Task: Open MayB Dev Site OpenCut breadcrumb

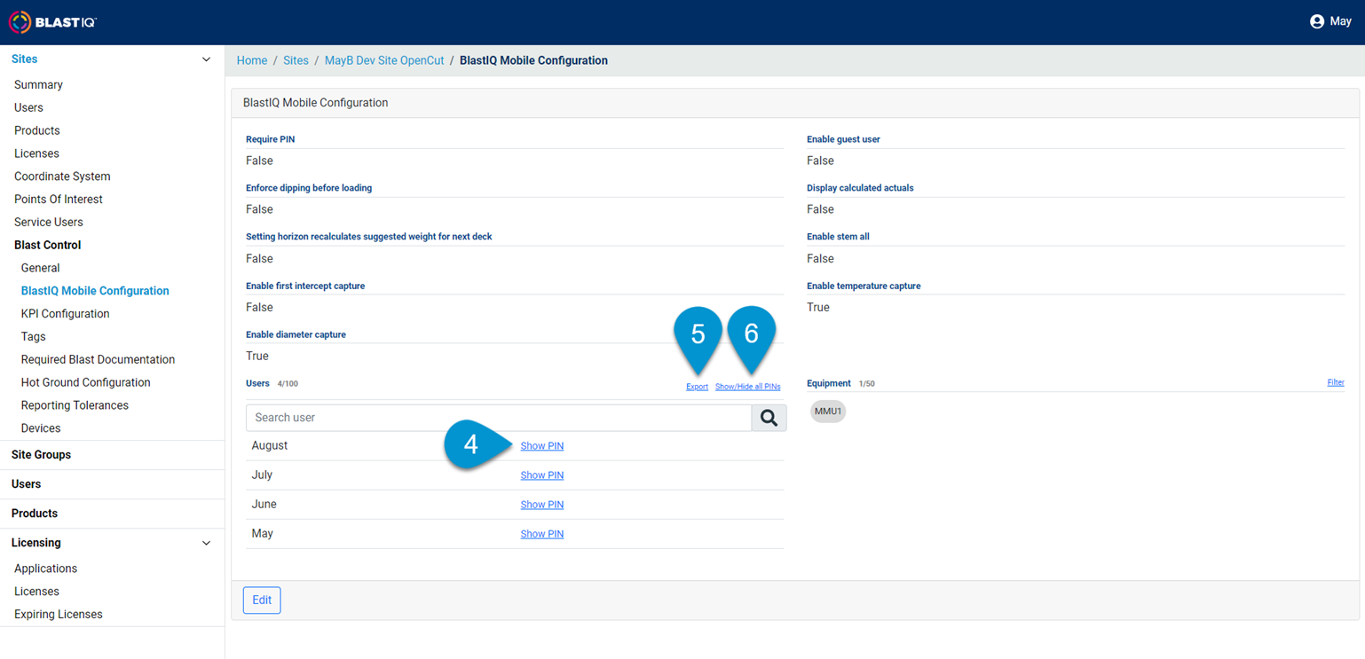Action: pos(384,60)
